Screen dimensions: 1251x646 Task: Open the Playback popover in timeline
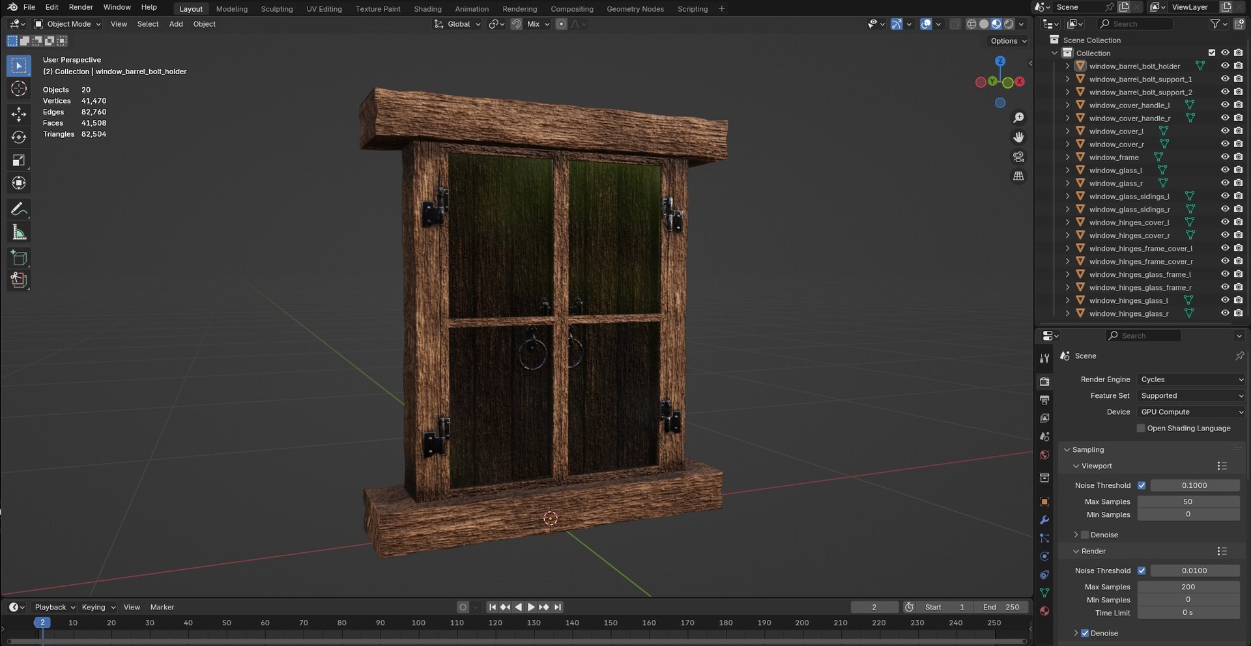(54, 607)
